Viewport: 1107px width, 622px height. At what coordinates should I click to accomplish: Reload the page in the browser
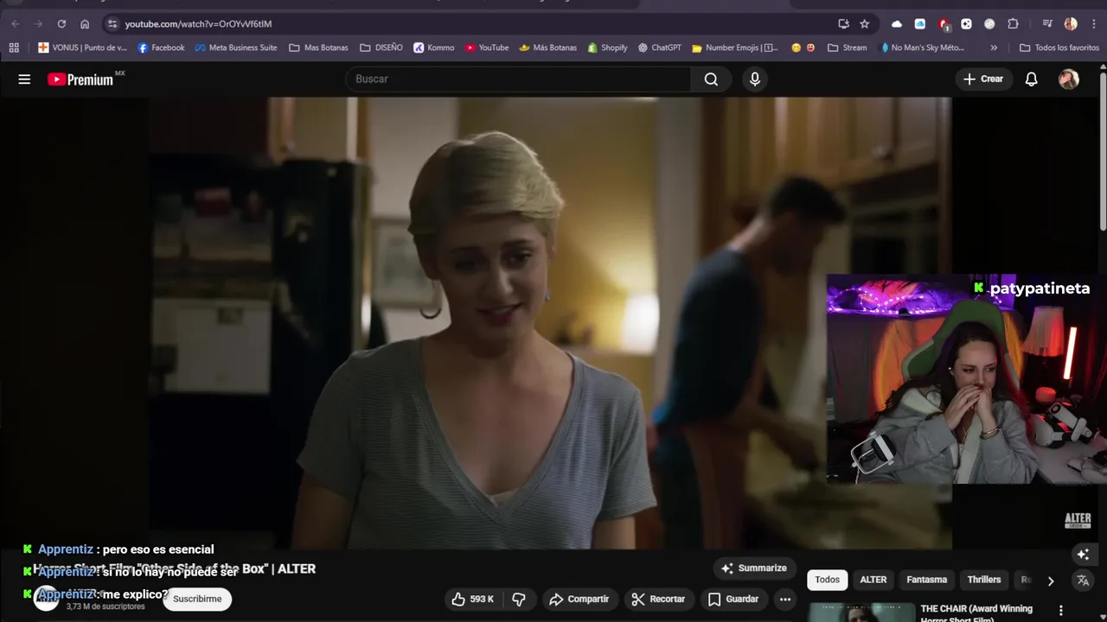click(x=61, y=23)
